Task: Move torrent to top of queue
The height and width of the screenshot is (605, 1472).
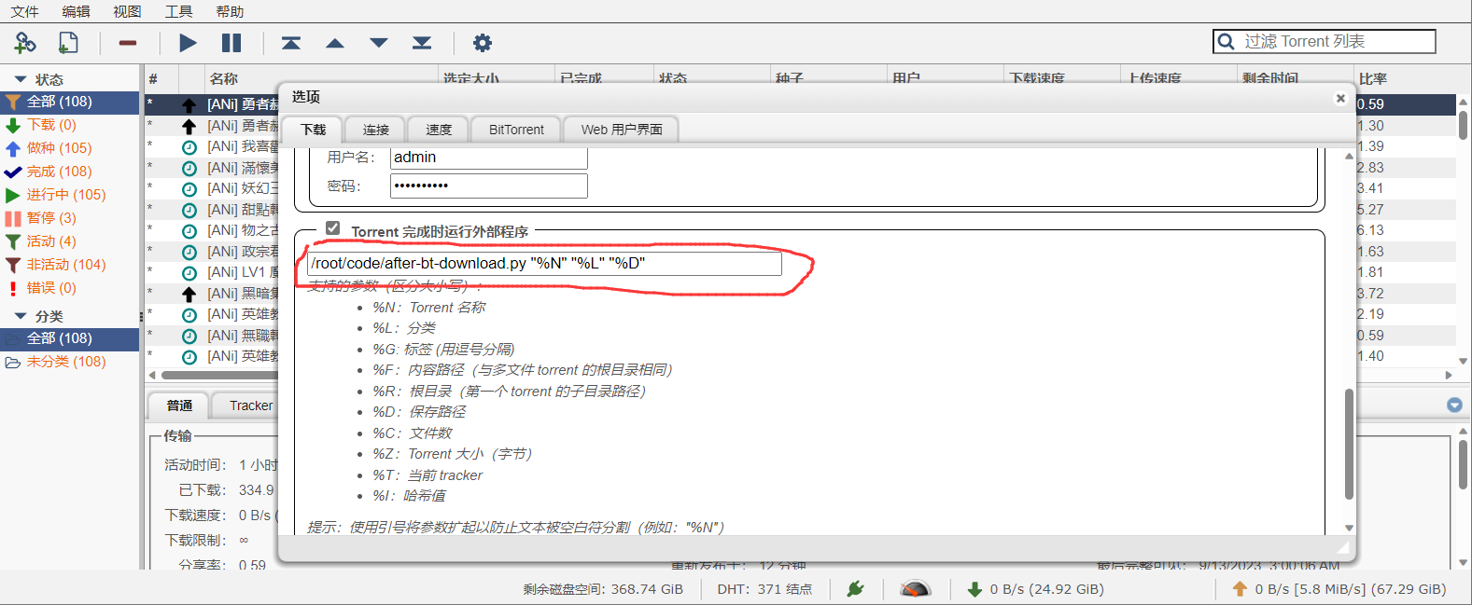Action: (x=291, y=43)
